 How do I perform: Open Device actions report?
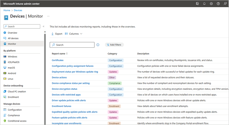point(59,77)
